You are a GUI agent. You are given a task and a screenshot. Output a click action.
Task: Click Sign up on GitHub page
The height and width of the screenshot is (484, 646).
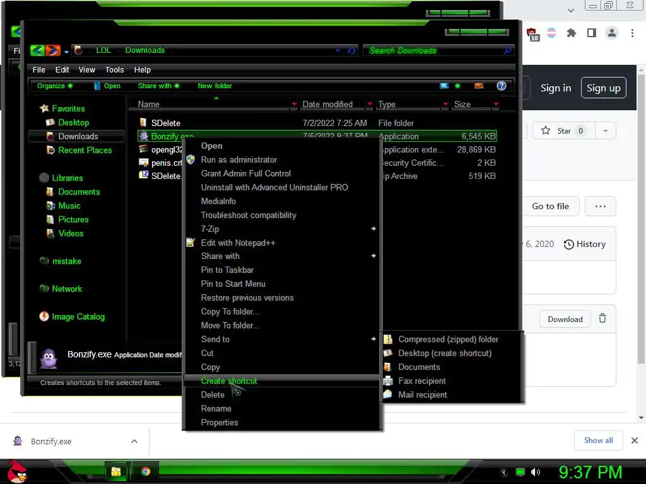604,88
